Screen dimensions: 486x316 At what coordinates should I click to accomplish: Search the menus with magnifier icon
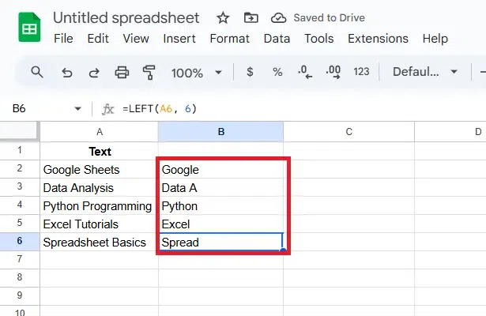37,72
